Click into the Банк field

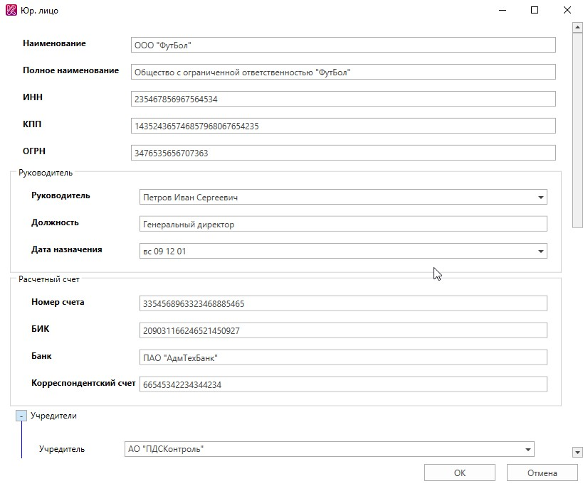point(343,357)
